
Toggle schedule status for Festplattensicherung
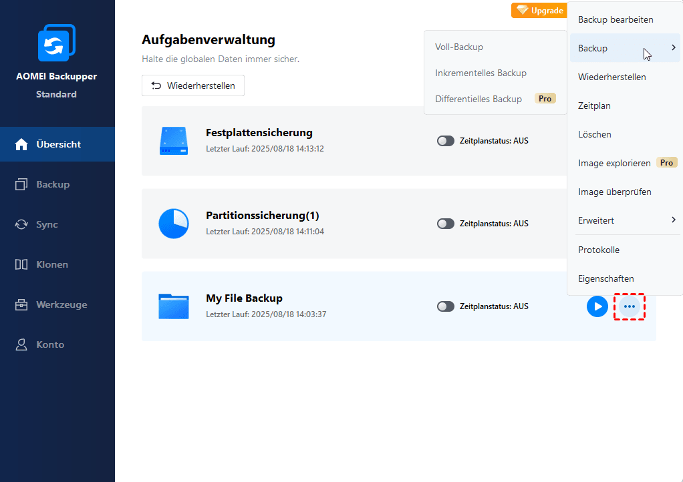point(446,141)
